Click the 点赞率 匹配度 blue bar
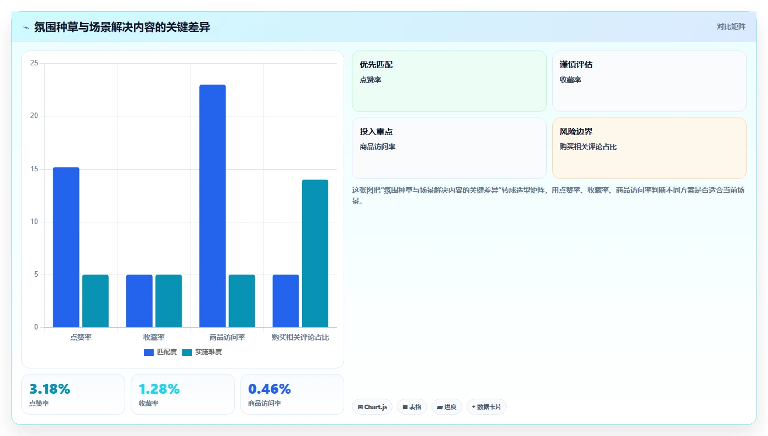This screenshot has width=768, height=436. (66, 247)
